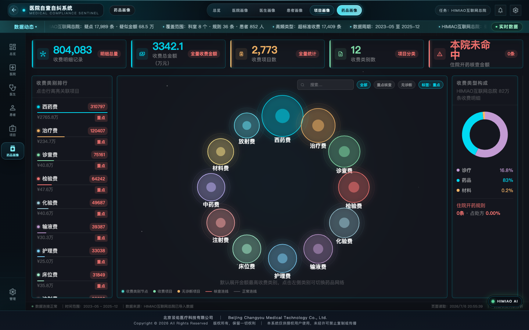
Task: Toggle the 全部 filter chip
Action: tap(364, 85)
